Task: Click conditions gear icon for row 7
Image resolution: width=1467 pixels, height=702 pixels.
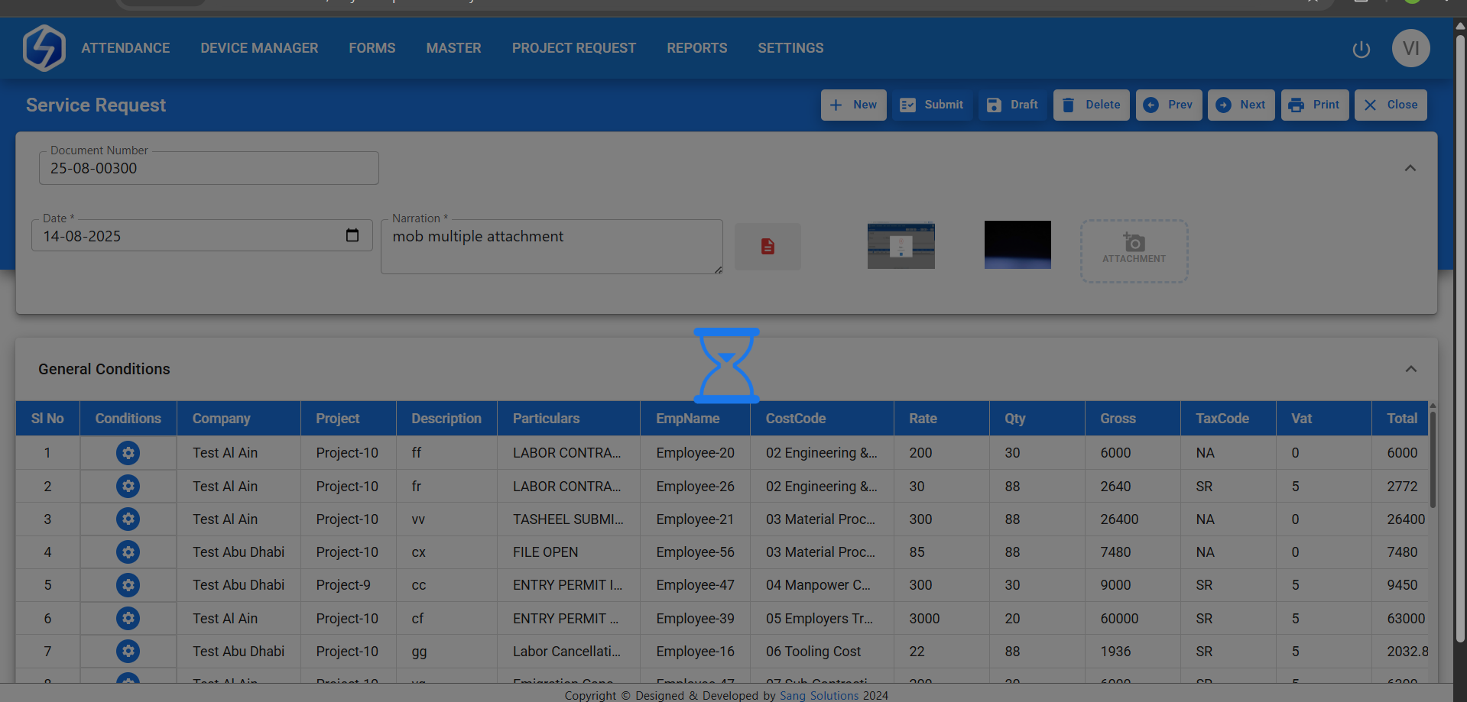Action: pyautogui.click(x=128, y=652)
